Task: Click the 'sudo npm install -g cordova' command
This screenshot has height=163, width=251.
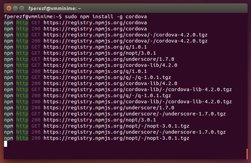Action: 106,17
